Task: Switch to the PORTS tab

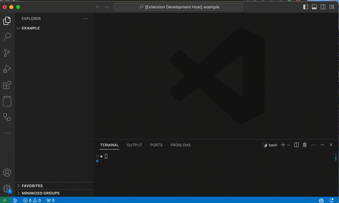Action: [156, 145]
